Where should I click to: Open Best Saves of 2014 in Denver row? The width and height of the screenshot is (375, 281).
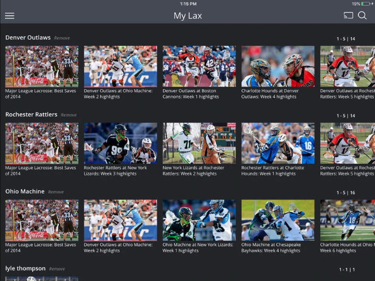tap(42, 66)
